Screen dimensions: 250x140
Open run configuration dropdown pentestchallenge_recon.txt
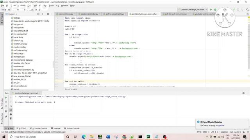click(x=193, y=10)
